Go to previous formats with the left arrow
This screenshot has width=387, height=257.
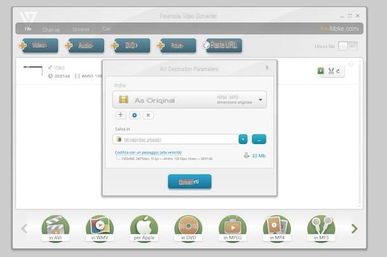[25, 228]
